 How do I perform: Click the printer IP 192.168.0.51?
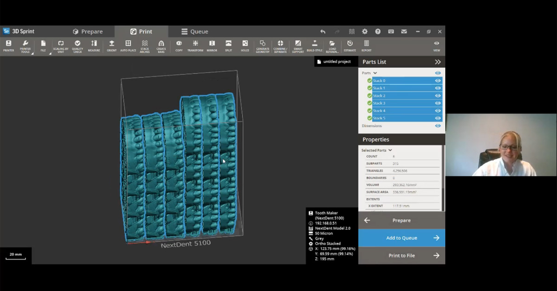coord(326,223)
